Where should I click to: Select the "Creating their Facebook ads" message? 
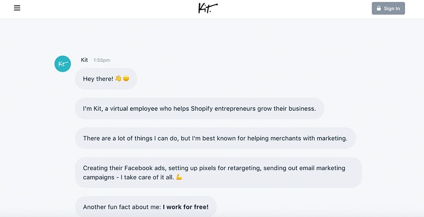218,172
